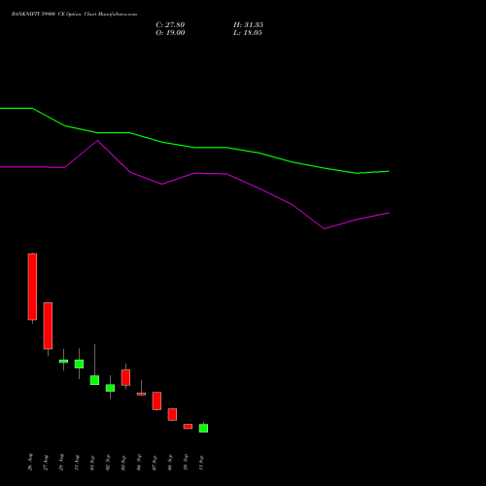Screen dimensions: 486x486
Task: Click the closing price value C: 27.80
Action: coord(170,25)
